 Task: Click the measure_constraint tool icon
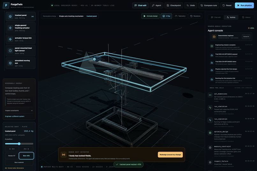pos(210,147)
